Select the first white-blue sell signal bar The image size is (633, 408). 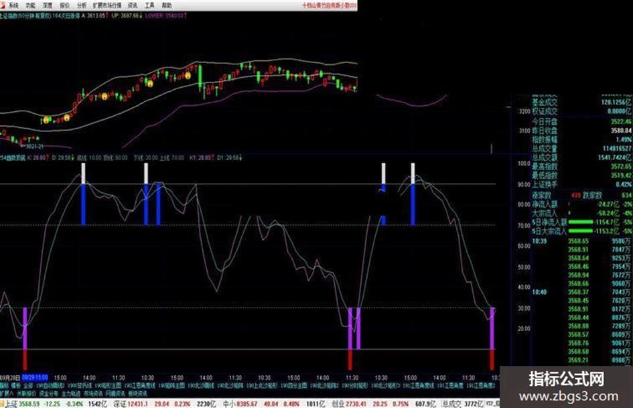click(x=84, y=194)
